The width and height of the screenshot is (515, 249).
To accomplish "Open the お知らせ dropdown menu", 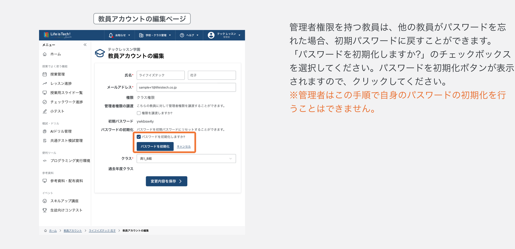I will click(x=129, y=35).
